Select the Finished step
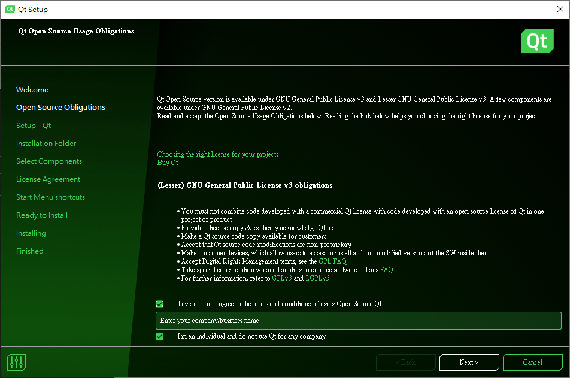Screen dimensions: 570x378 tap(30, 251)
